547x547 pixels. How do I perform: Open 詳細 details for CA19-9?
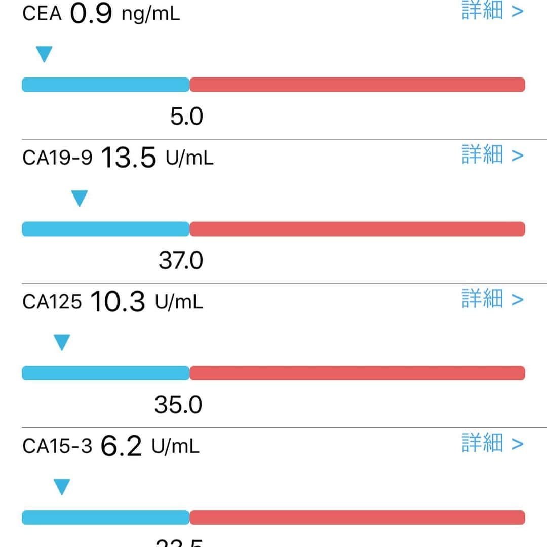[492, 154]
